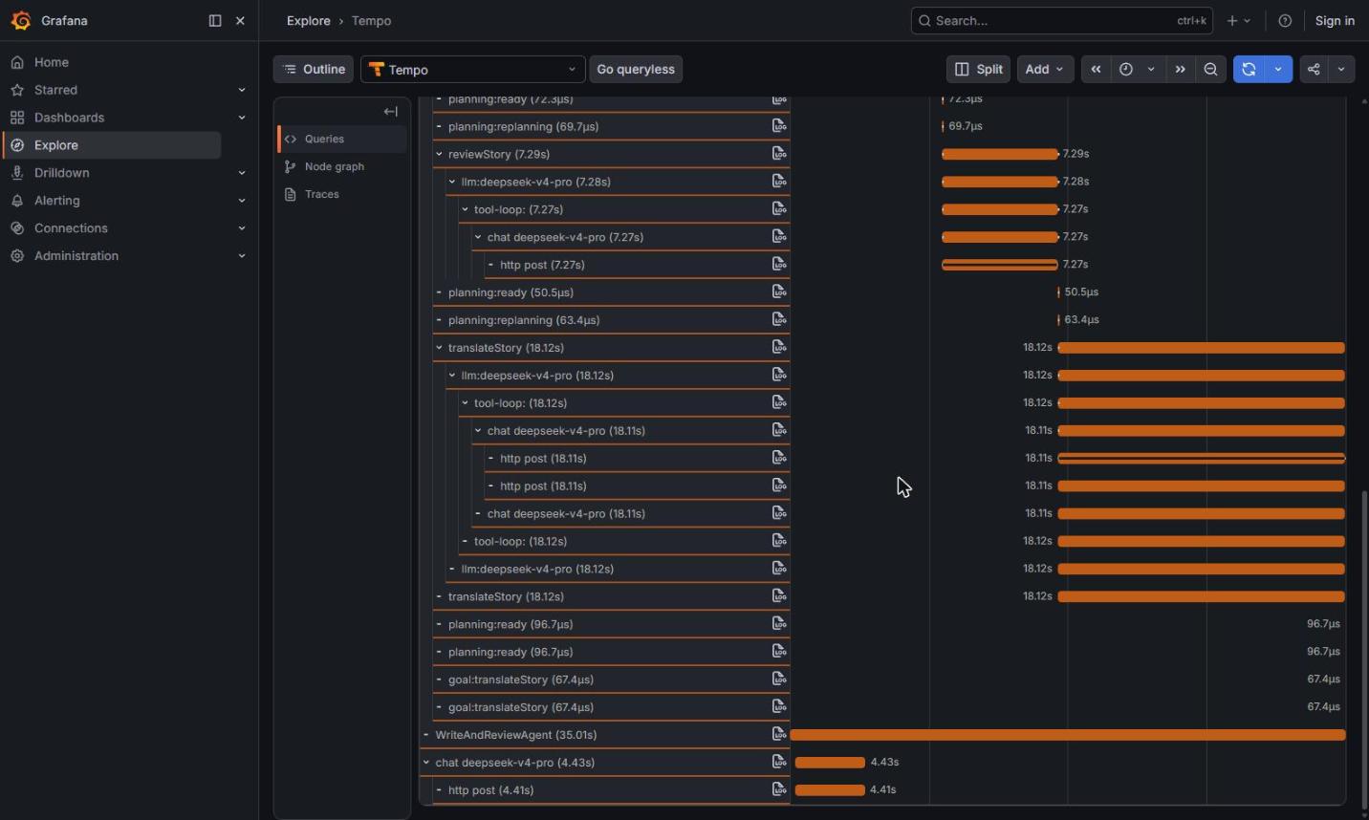Click Connections gear-link icon
This screenshot has width=1369, height=820.
point(17,228)
